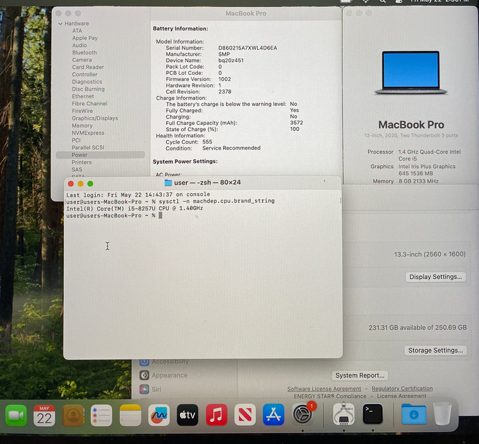Click 'Service Recommended' condition value
The image size is (479, 444).
pyautogui.click(x=231, y=148)
